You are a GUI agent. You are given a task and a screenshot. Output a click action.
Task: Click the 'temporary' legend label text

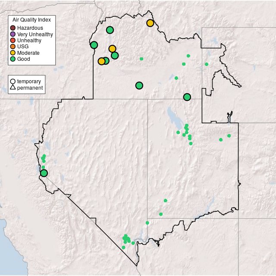tap(29, 81)
